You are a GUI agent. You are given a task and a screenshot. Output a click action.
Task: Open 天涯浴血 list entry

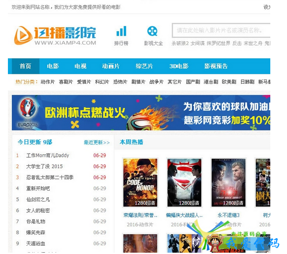point(36,243)
